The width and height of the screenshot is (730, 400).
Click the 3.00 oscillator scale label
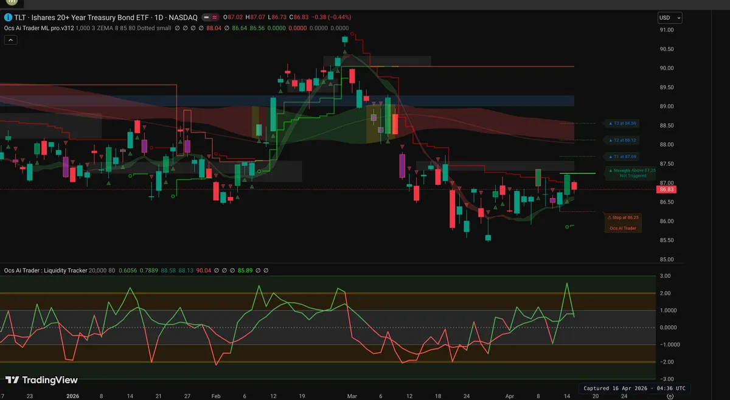666,276
